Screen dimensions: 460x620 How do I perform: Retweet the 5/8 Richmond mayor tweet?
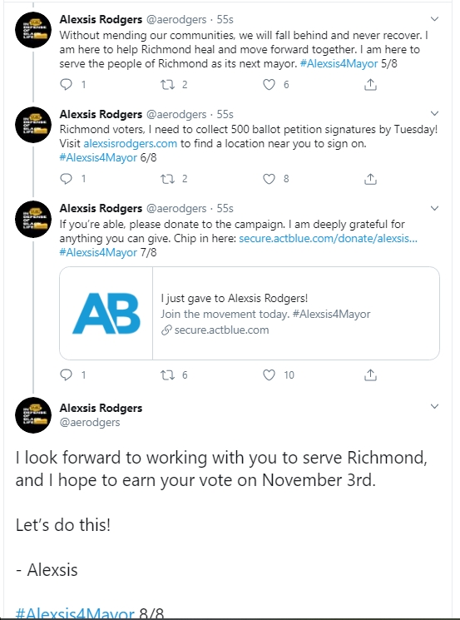[x=167, y=84]
